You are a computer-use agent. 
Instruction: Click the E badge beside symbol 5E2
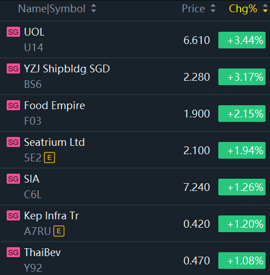point(49,158)
